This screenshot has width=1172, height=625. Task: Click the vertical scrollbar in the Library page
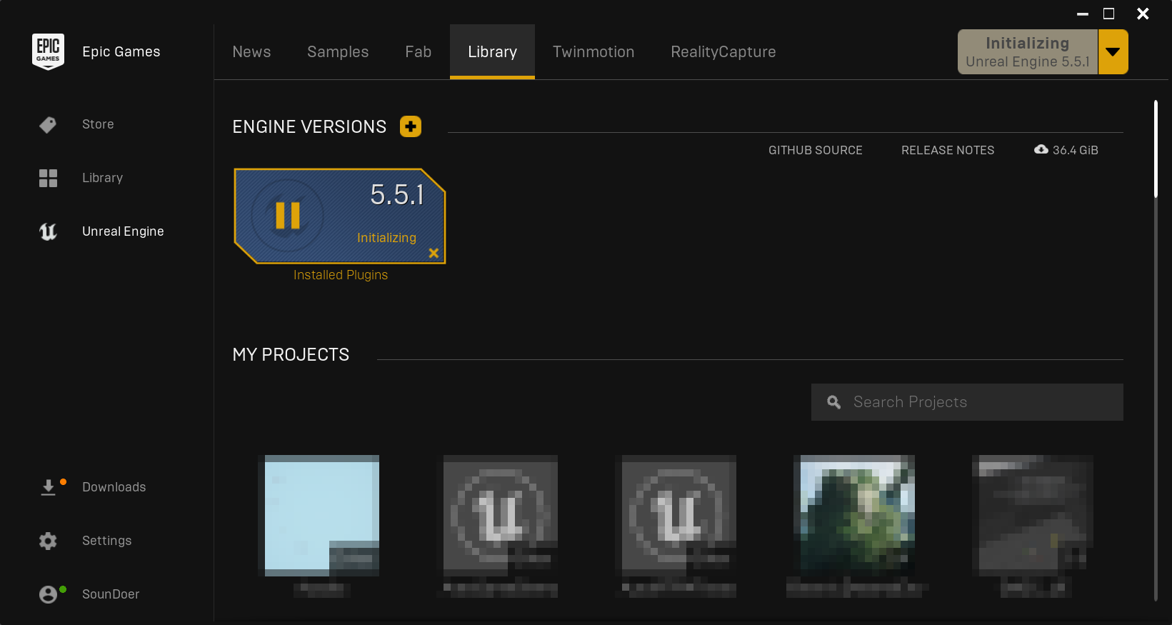coord(1156,149)
